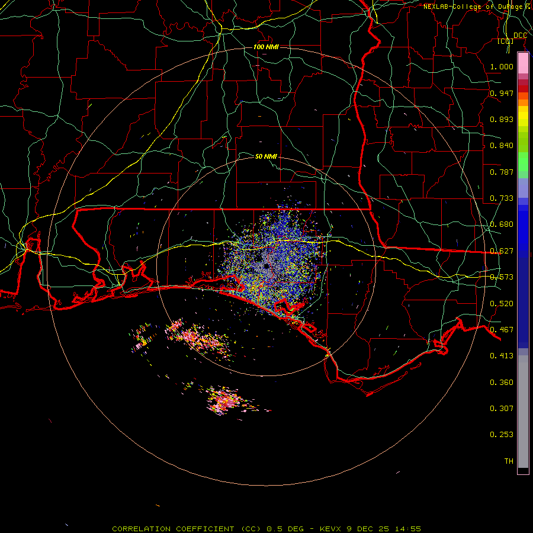Select the 0.467 scale value

[502, 330]
